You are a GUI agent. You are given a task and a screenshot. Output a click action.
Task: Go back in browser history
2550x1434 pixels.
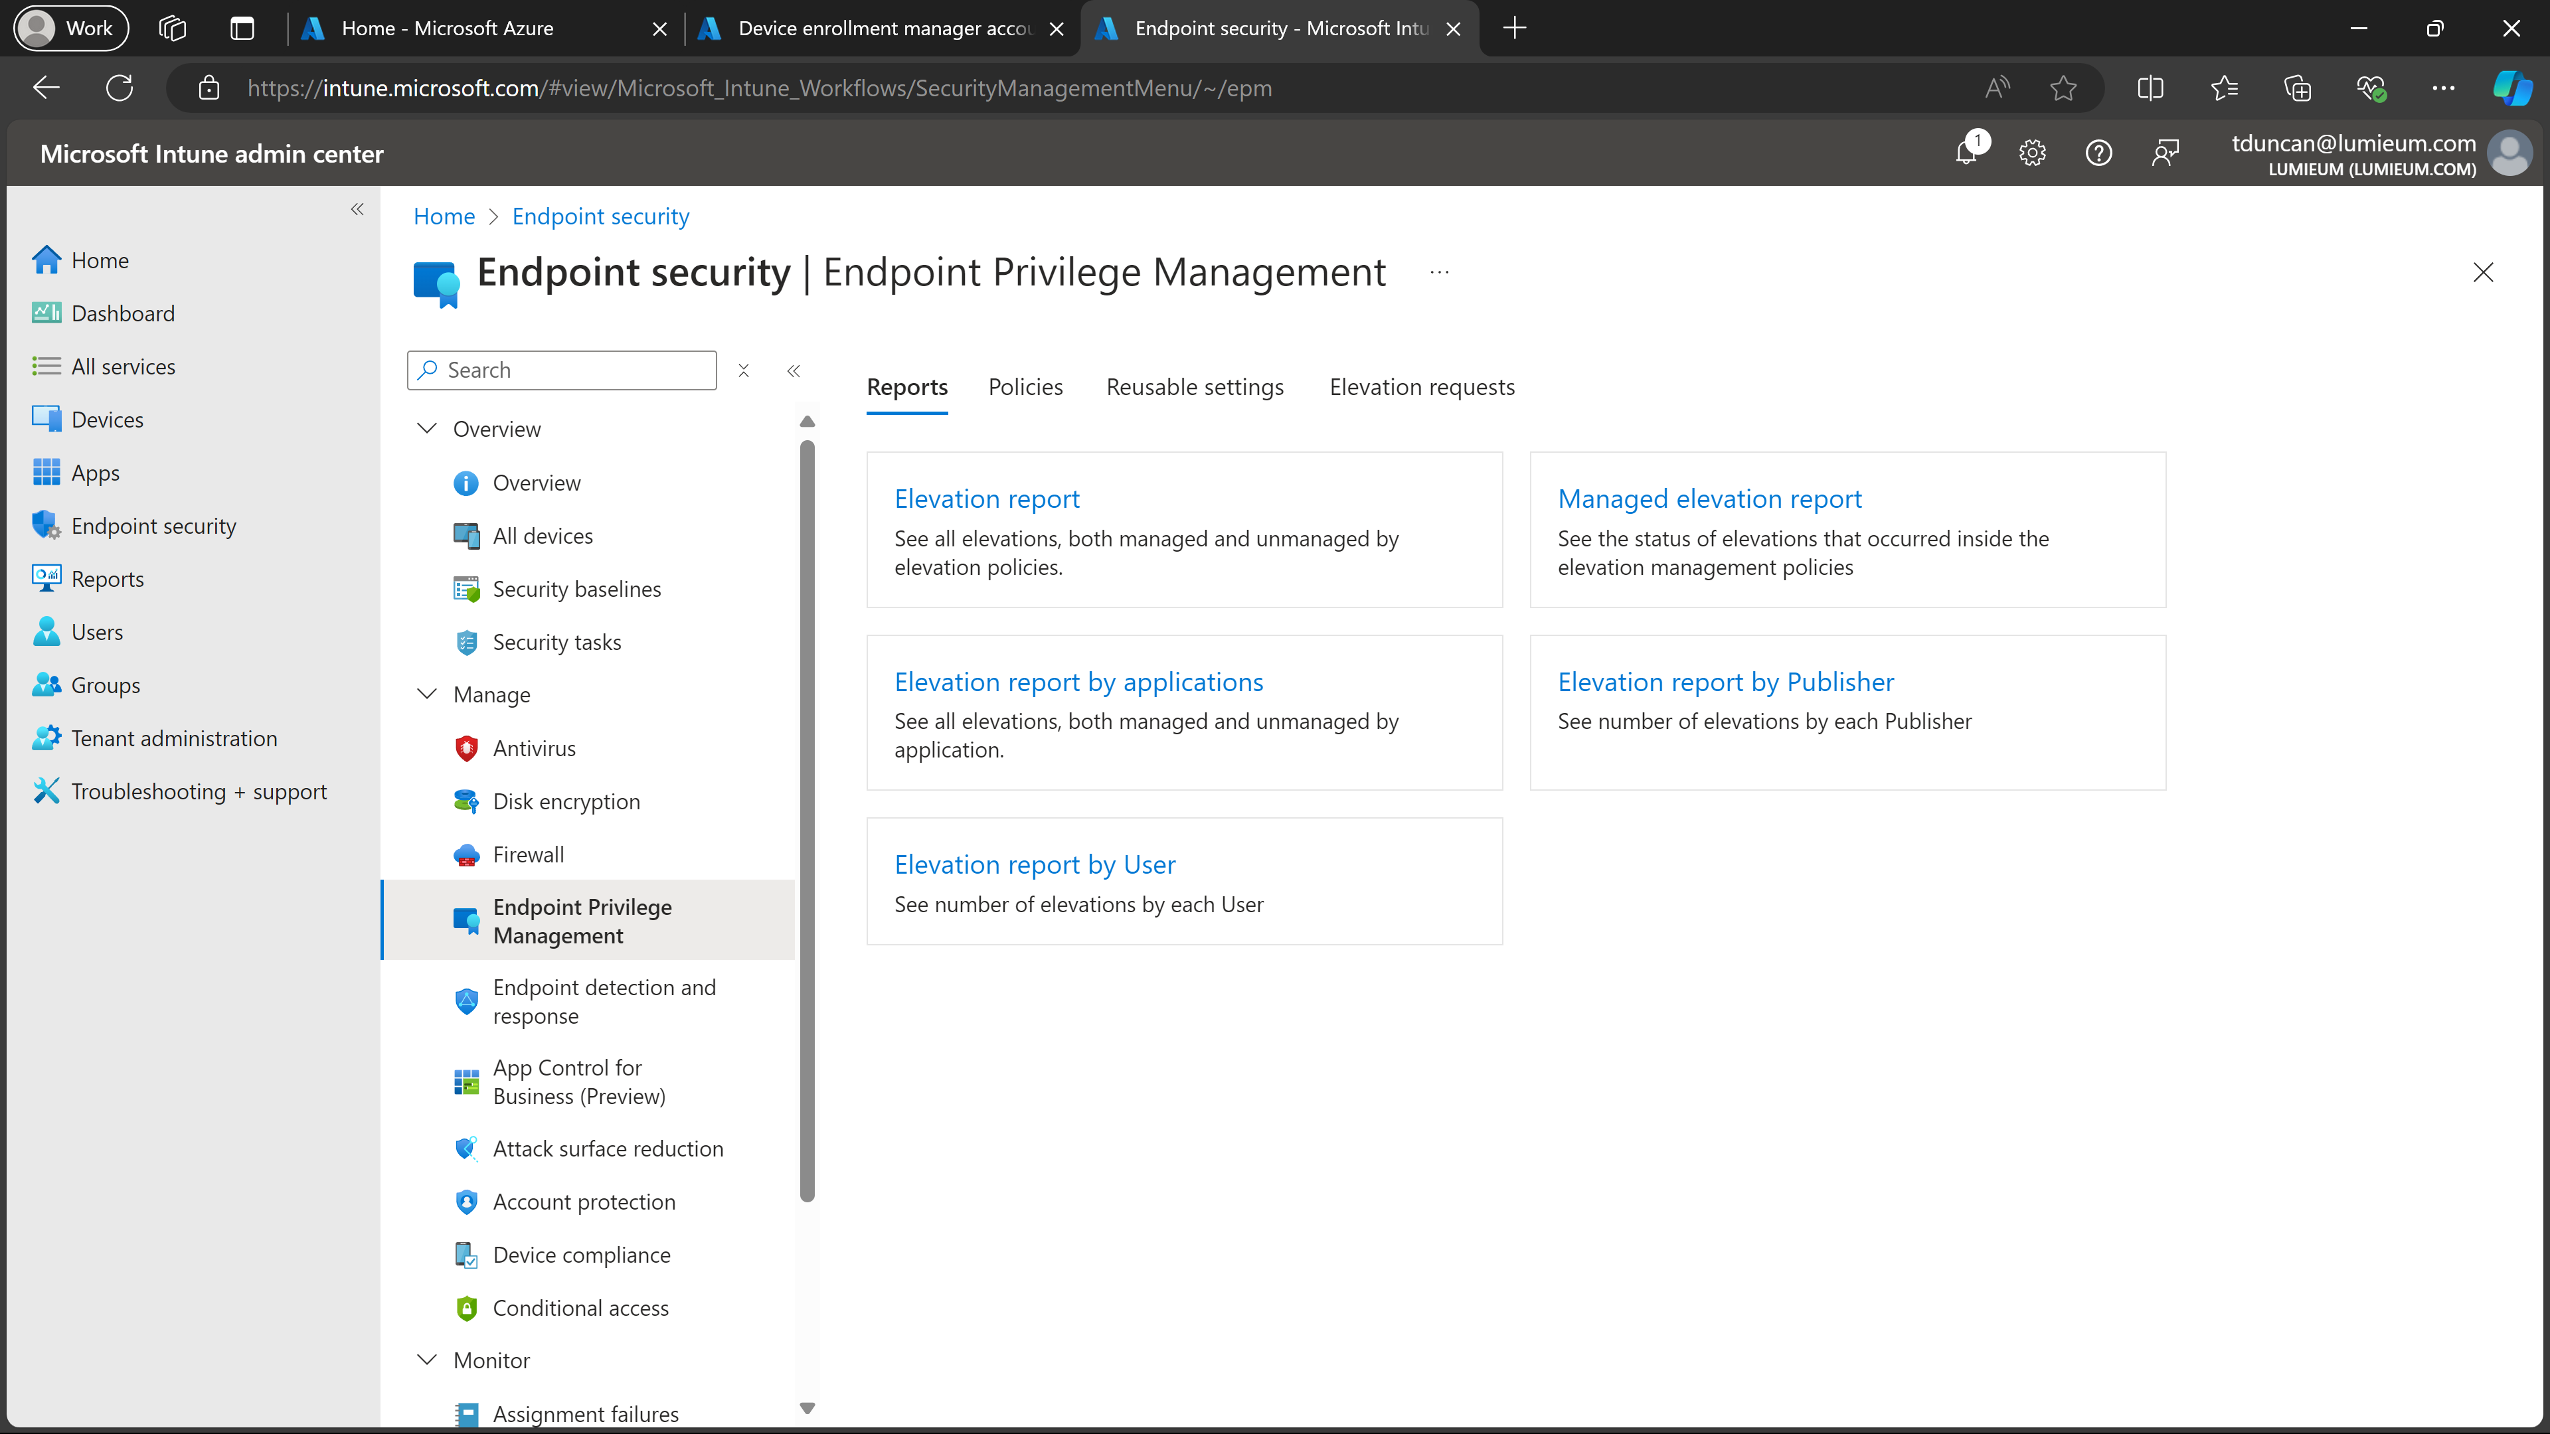point(46,88)
